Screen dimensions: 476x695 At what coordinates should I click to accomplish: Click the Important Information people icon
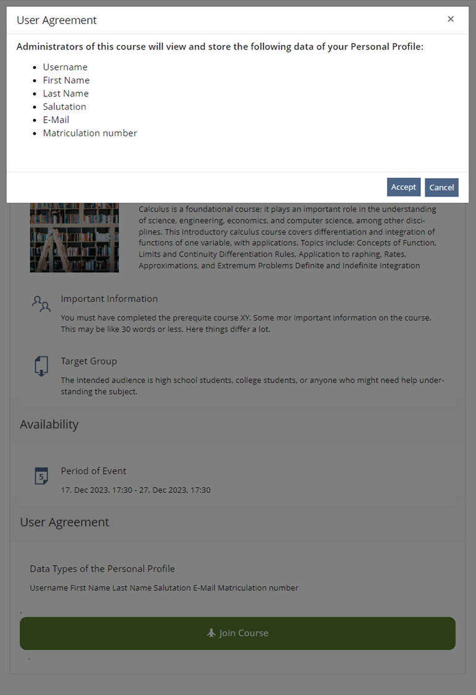click(x=41, y=303)
